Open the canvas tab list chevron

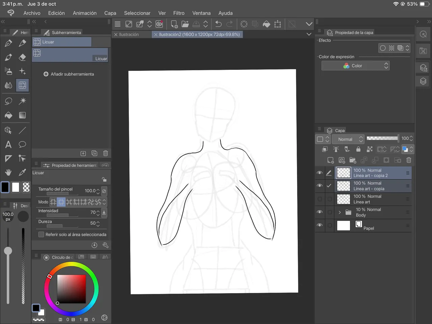tap(309, 34)
